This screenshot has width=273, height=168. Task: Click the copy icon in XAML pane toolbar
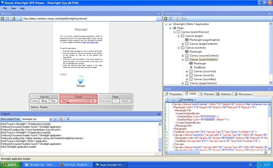[173, 100]
